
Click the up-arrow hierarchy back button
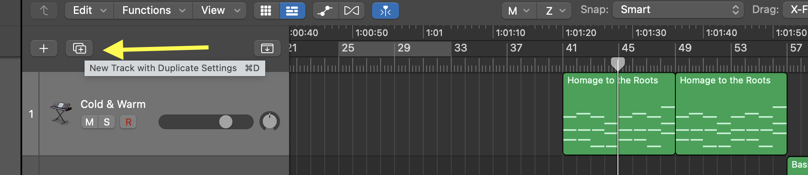(44, 10)
